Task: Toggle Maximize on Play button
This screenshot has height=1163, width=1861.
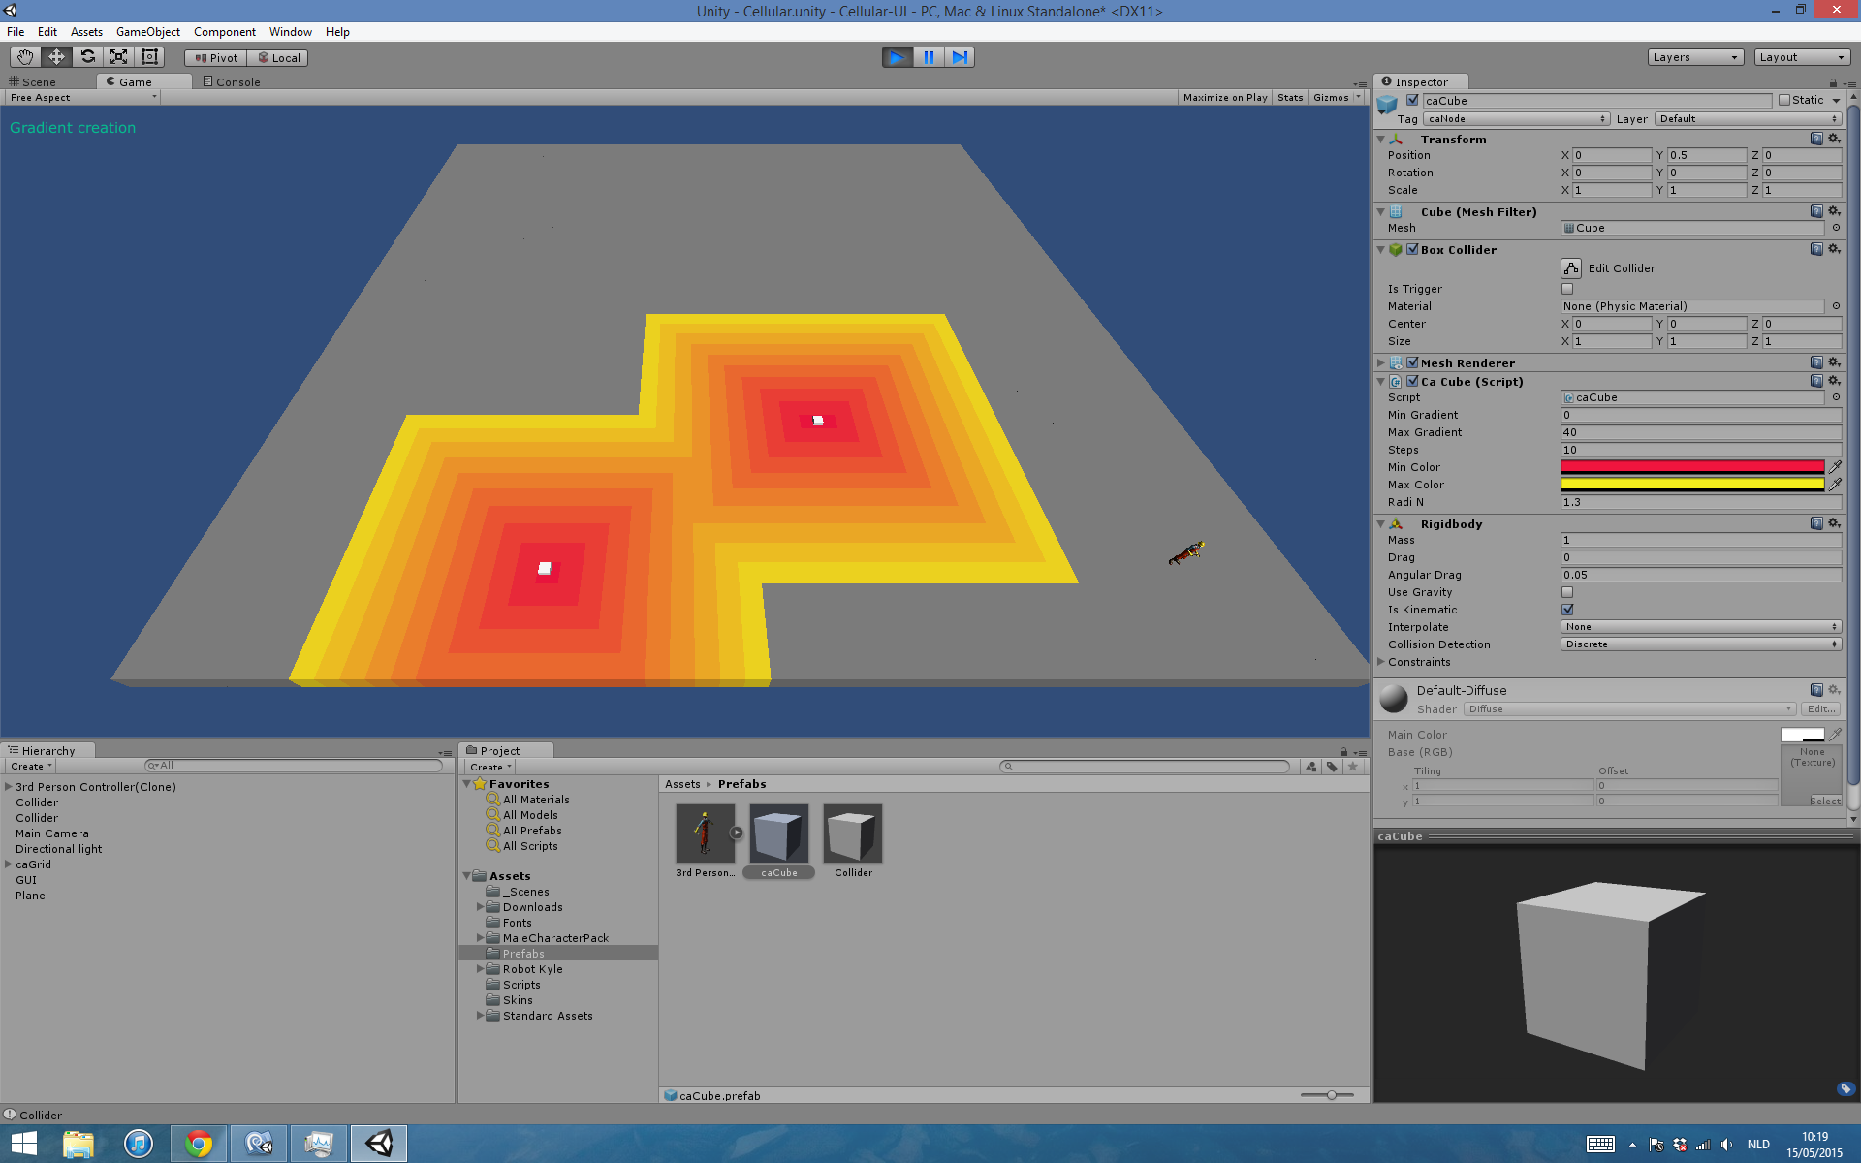Action: click(x=1225, y=98)
